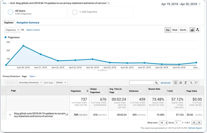Click the Add Segment circle icon
207x133 pixels.
point(75,12)
